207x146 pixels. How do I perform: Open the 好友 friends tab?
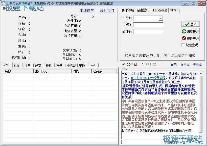[x=38, y=65]
